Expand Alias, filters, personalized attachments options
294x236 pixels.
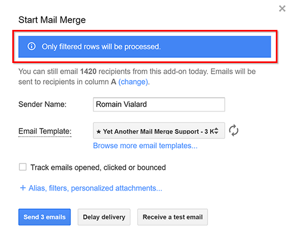click(95, 188)
